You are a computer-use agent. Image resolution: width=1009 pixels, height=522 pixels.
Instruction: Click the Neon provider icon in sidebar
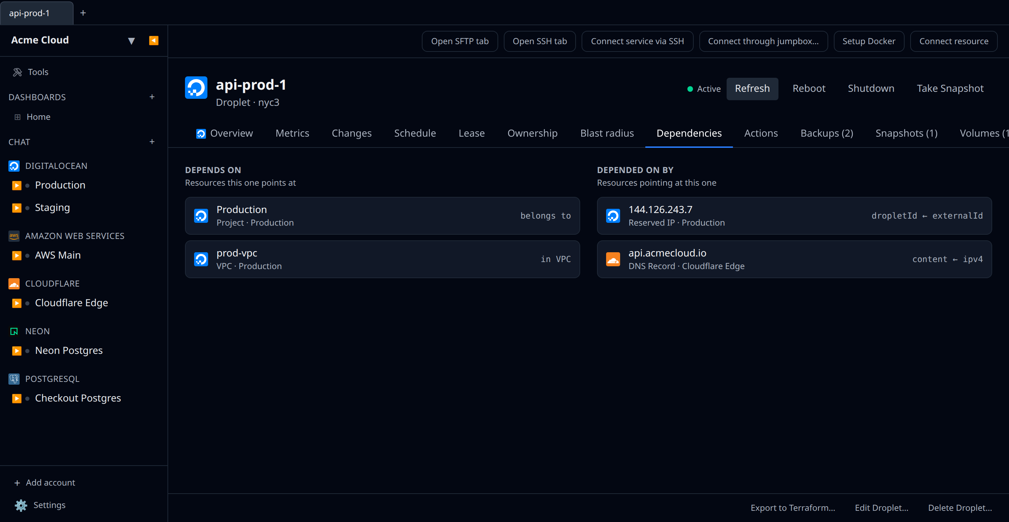(x=14, y=331)
